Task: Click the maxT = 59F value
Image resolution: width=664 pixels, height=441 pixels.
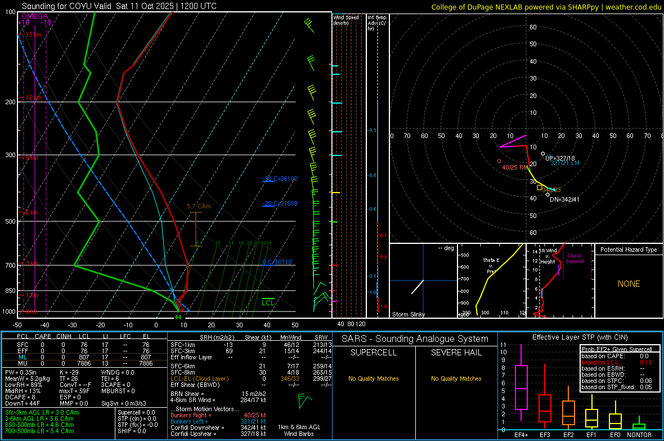Action: [74, 391]
